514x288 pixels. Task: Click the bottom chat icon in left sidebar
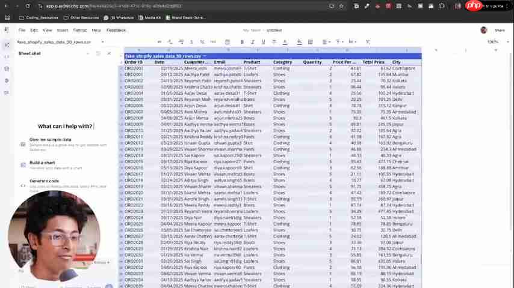pos(7,93)
